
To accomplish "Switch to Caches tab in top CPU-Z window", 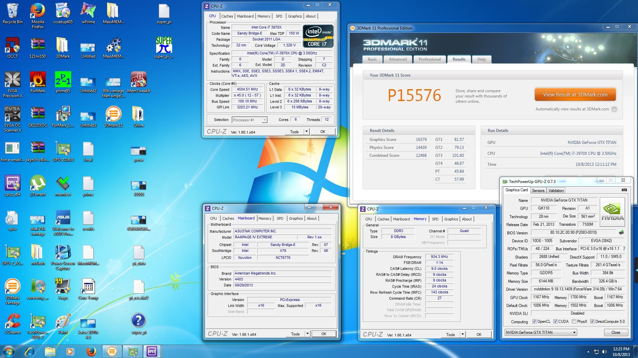I will (227, 16).
